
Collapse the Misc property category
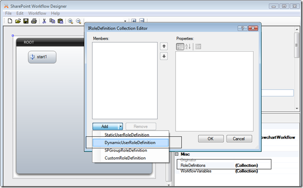click(176, 154)
